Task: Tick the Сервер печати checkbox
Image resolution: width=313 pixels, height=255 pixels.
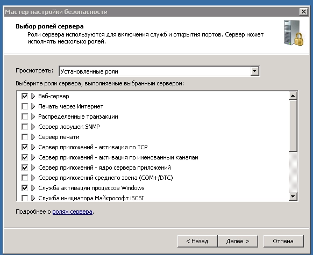Action: pyautogui.click(x=25, y=137)
